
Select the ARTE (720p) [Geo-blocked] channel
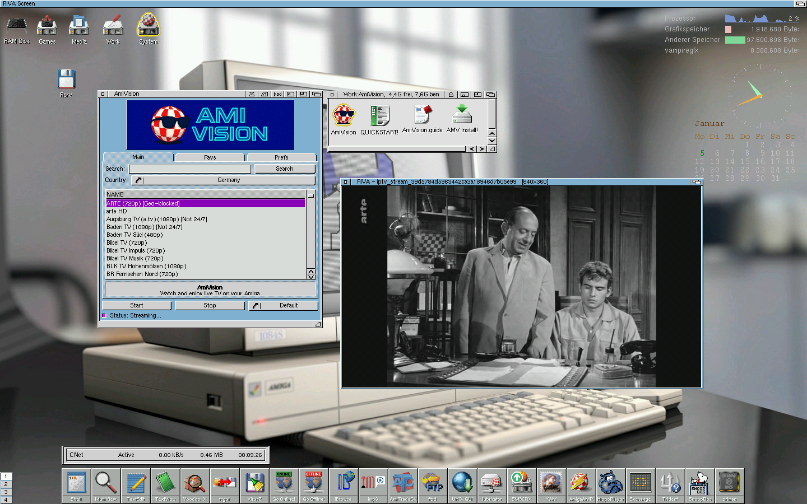(x=205, y=203)
